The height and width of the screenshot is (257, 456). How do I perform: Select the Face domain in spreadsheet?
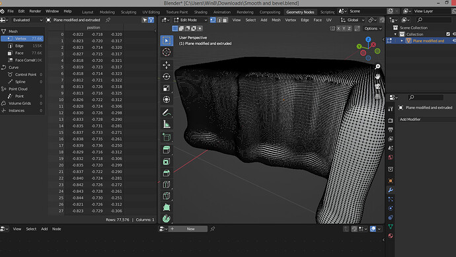tap(22, 54)
